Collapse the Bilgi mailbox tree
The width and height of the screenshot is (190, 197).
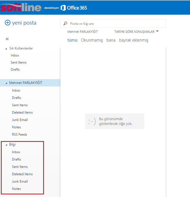[x=6, y=145]
